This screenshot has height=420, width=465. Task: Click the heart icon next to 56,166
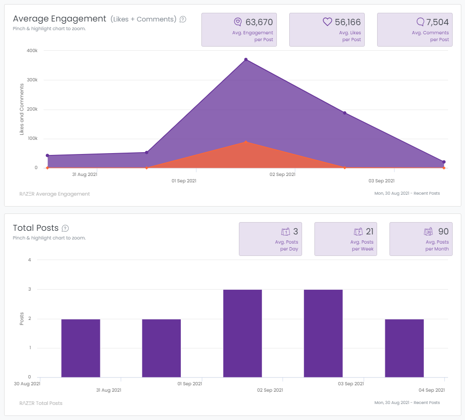click(x=327, y=22)
